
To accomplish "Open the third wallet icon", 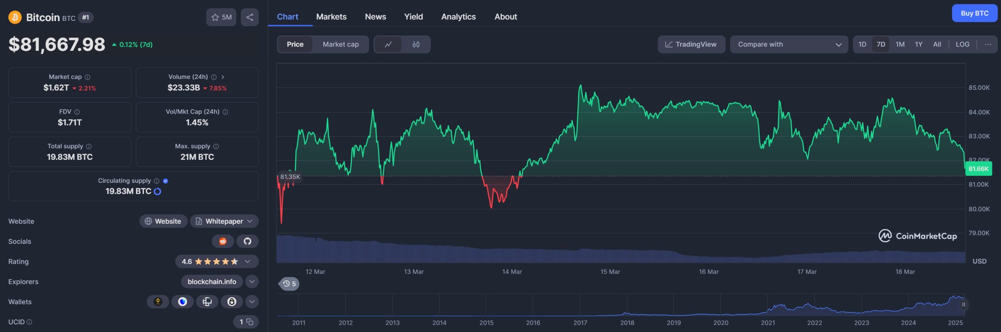I will click(x=207, y=302).
